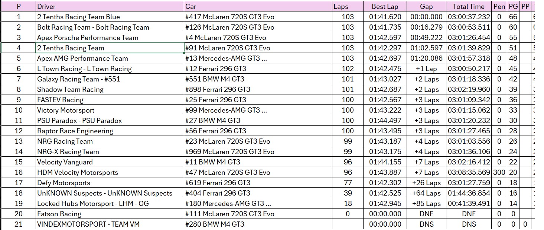Select the HDM Velocity Motorsports cell

click(x=110, y=172)
